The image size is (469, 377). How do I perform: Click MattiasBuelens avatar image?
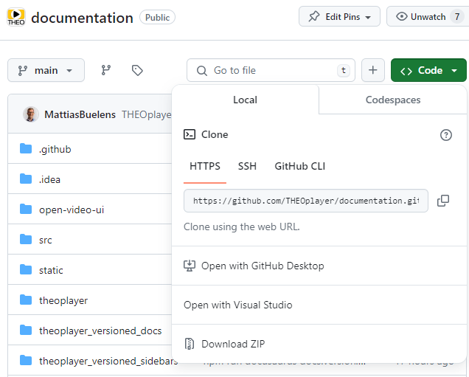(31, 114)
